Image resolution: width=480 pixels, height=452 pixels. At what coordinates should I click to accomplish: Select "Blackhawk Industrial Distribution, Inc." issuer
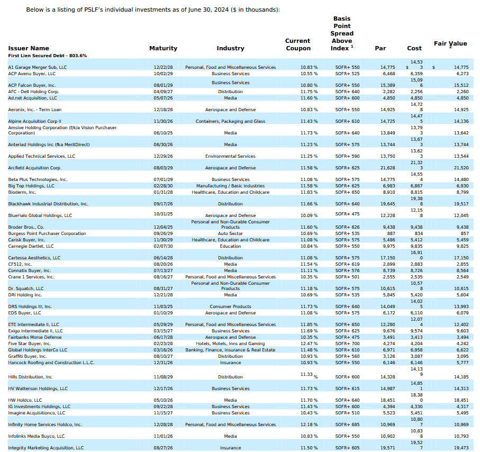tap(48, 204)
